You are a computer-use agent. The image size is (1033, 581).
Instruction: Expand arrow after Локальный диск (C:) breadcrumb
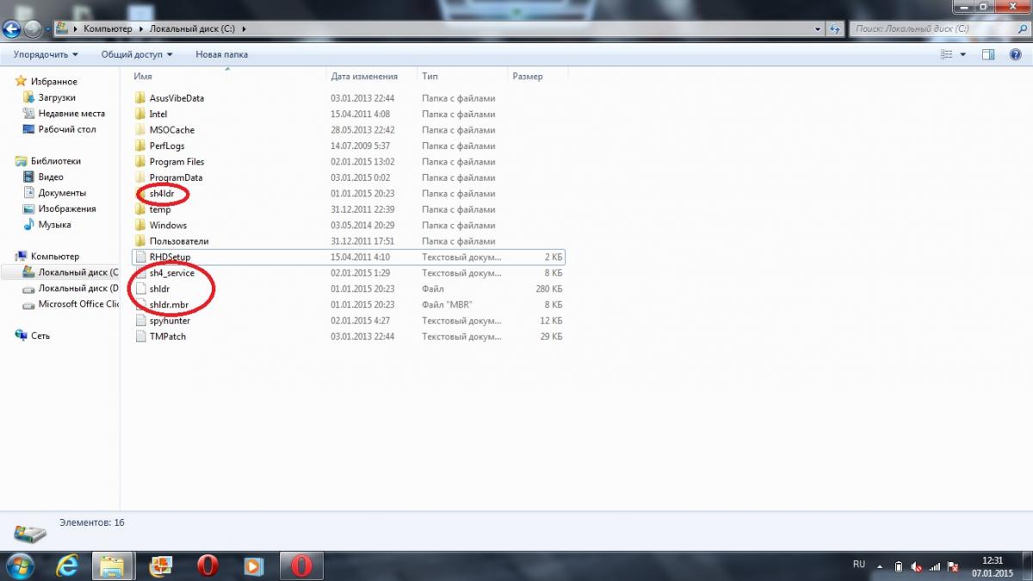coord(244,28)
